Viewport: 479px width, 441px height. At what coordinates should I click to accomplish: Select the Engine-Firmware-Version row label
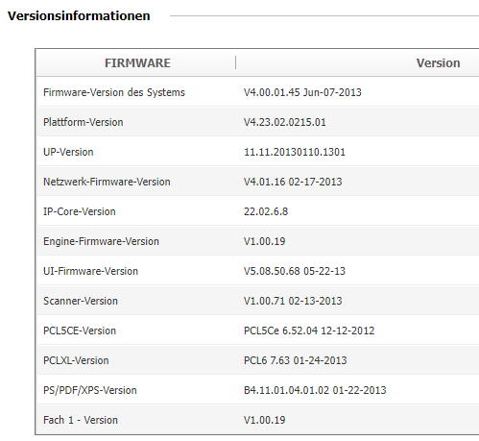(x=101, y=241)
